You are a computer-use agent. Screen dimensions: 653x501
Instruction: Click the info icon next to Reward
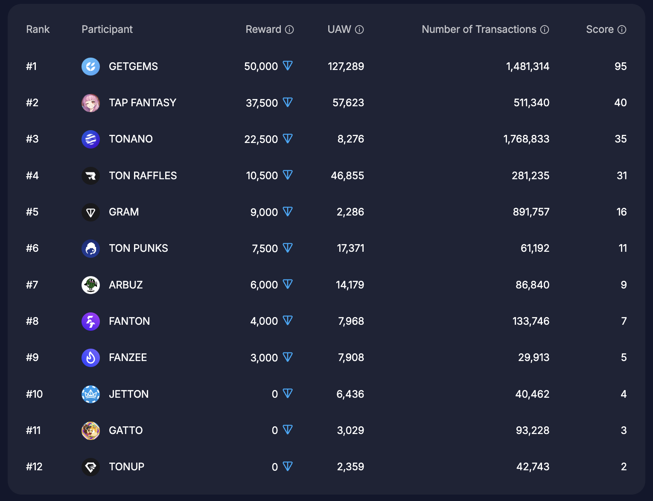[289, 29]
